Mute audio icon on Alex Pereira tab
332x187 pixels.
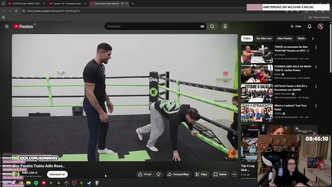tap(122, 3)
